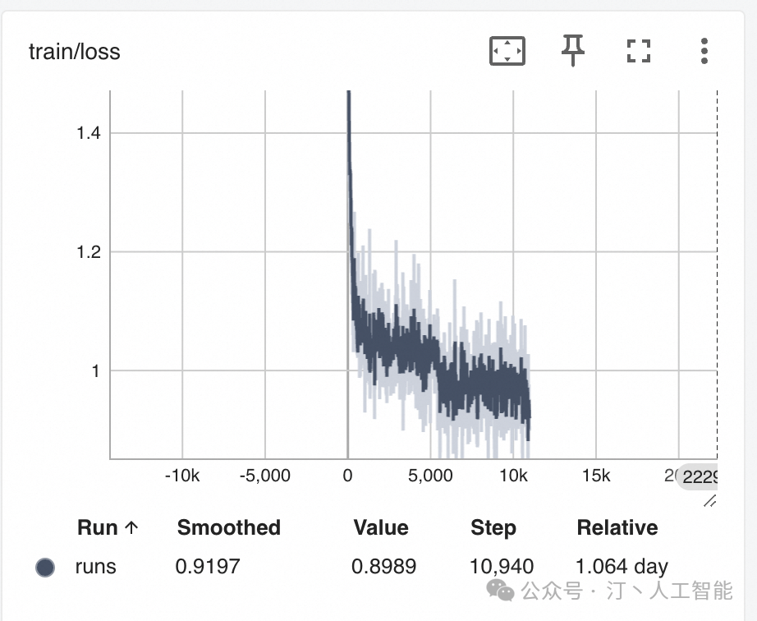Click the 2229 step marker pill
757x621 pixels.
tap(698, 476)
